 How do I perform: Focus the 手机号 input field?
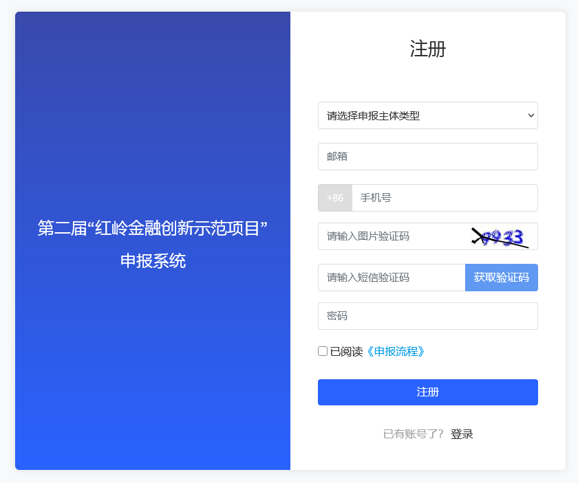[x=444, y=198]
